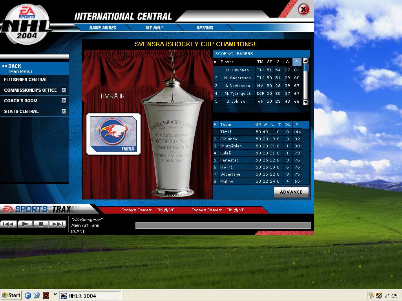The width and height of the screenshot is (402, 301).
Task: Click the highlighted P header in Scoring Leaders
Action: (297, 62)
